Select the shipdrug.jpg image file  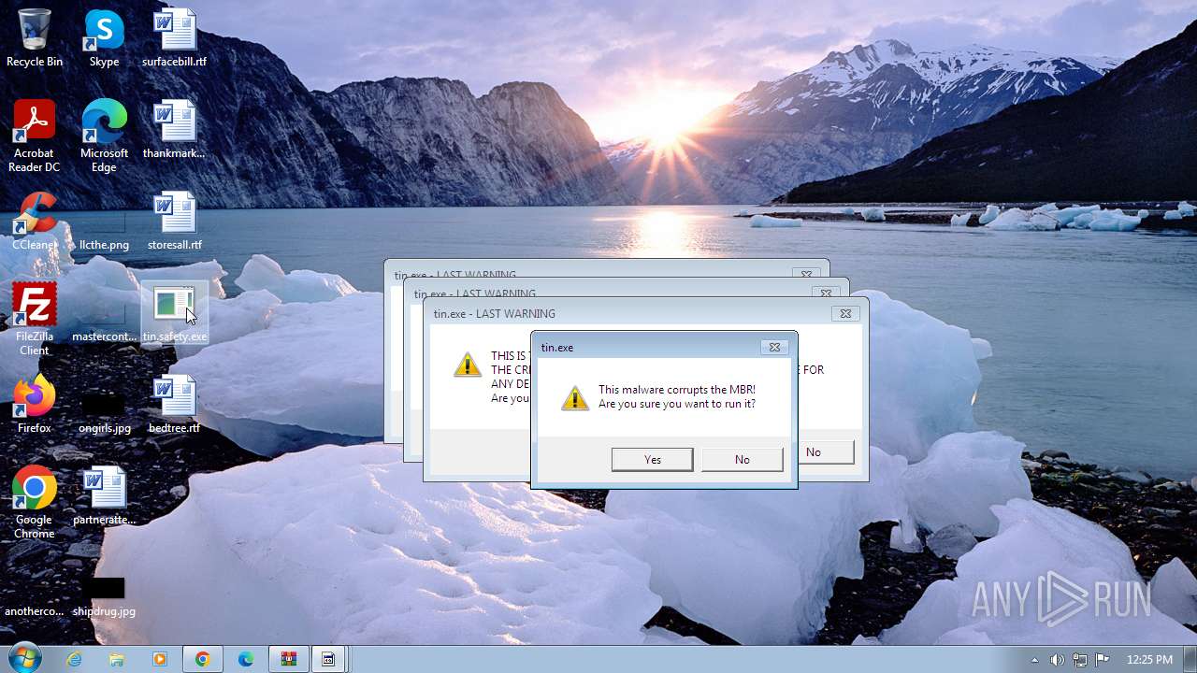click(104, 598)
